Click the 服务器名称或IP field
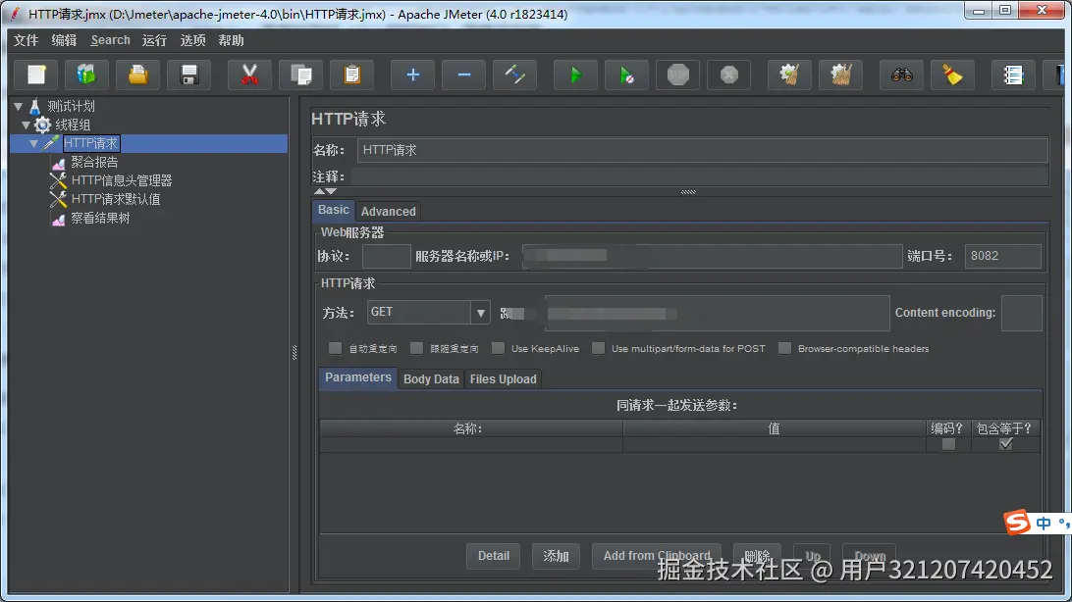 coord(713,256)
